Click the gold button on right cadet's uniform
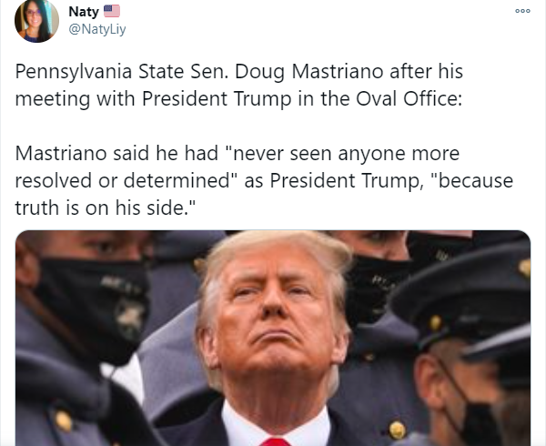Screen dimensions: 546x446 tap(397, 430)
